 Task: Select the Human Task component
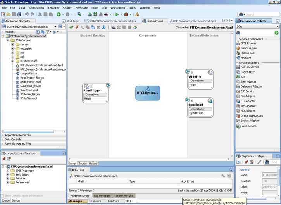point(248,53)
